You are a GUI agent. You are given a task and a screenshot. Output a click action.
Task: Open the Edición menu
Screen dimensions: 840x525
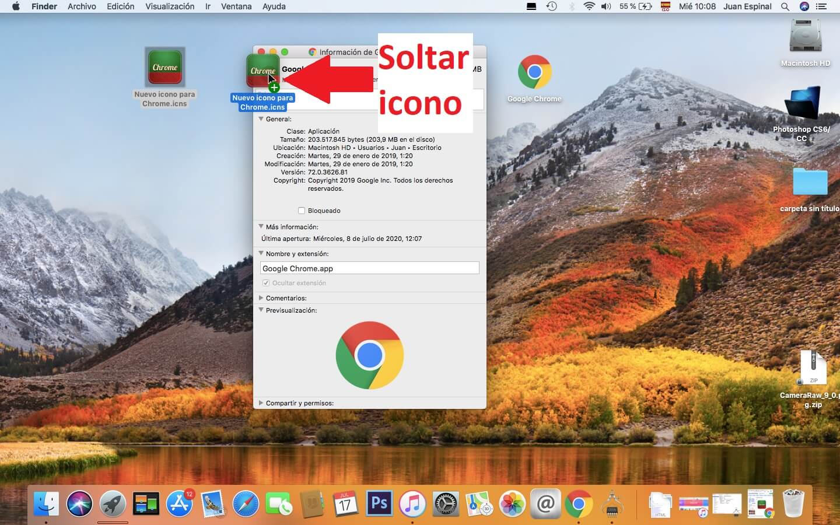coord(121,6)
